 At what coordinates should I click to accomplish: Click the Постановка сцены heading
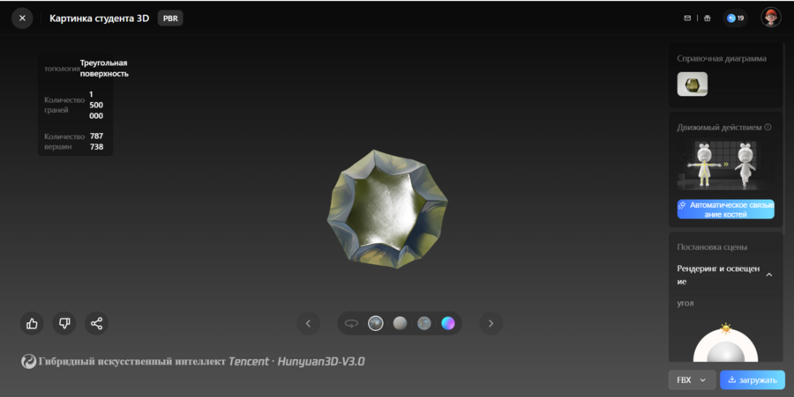pos(712,247)
